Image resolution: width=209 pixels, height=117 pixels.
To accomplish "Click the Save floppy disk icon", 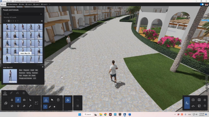I will pos(199,106).
